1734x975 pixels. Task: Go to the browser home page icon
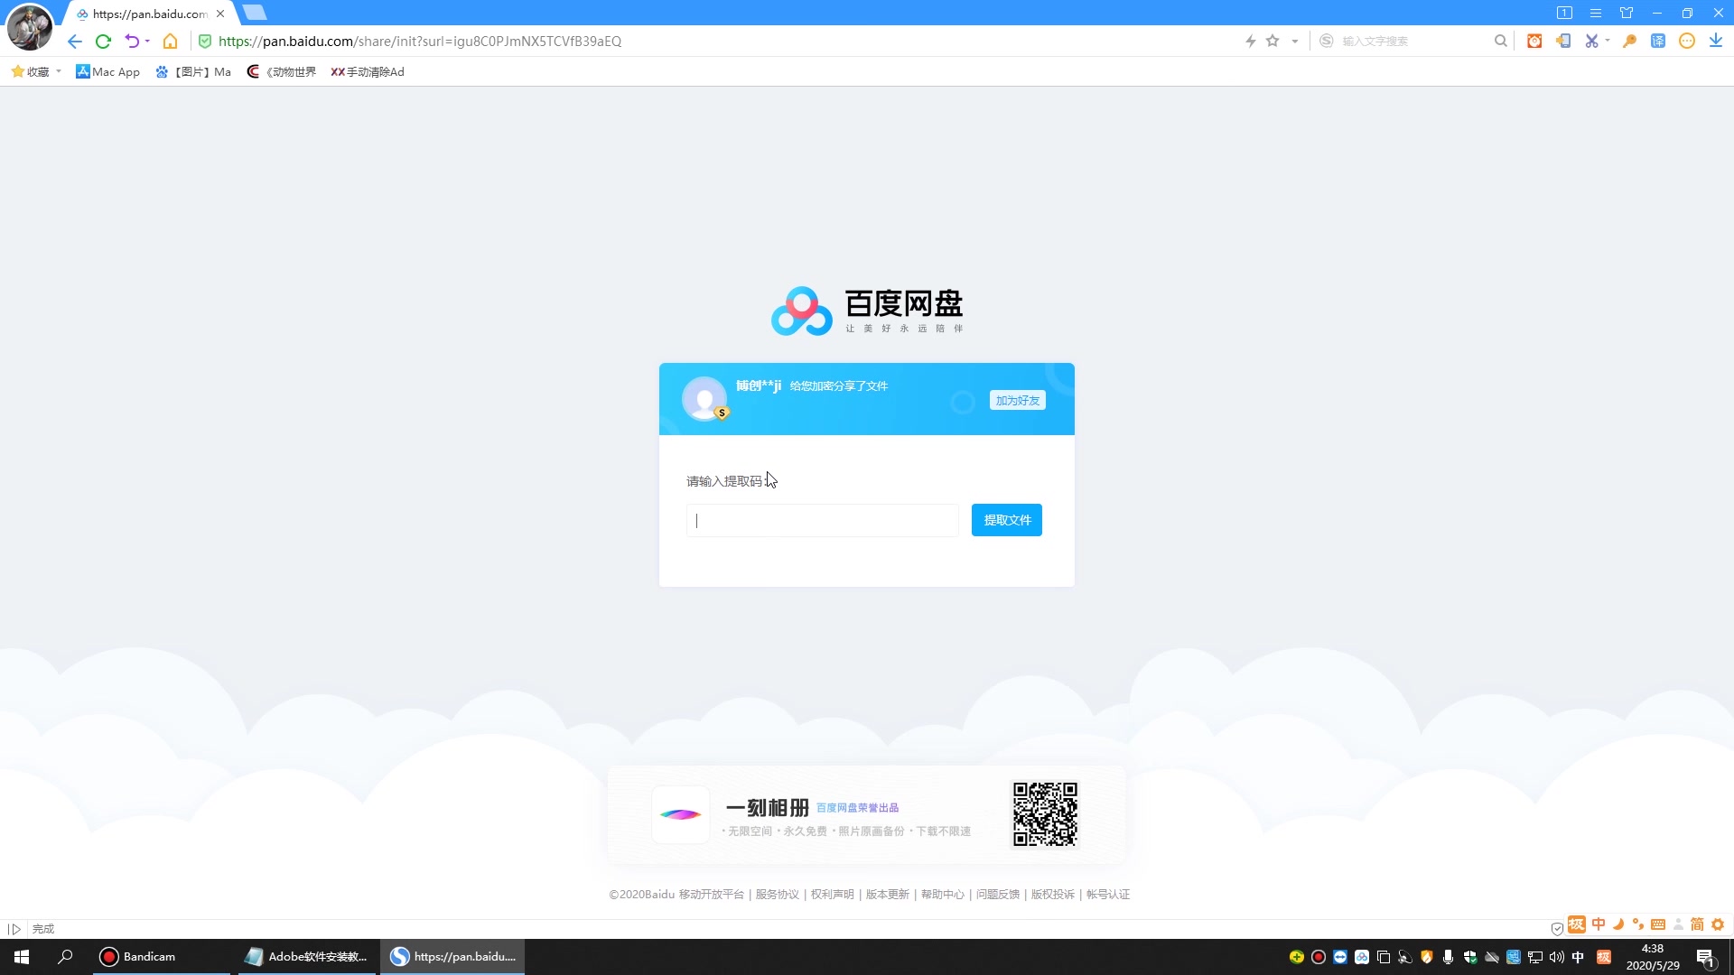coord(170,42)
